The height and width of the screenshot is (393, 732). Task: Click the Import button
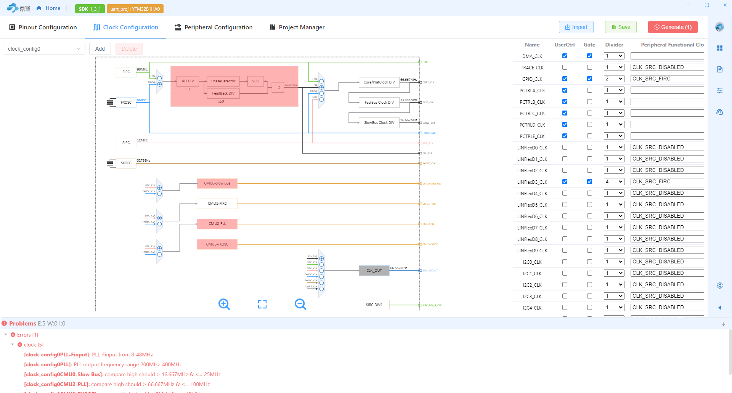pyautogui.click(x=576, y=27)
